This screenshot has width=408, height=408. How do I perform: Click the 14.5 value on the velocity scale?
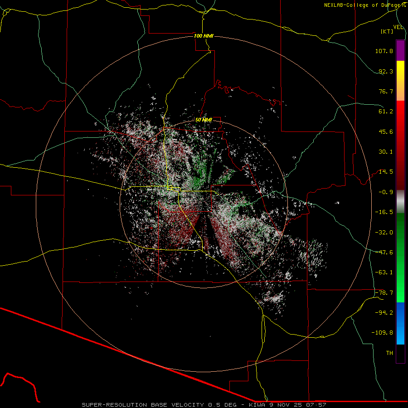[386, 172]
